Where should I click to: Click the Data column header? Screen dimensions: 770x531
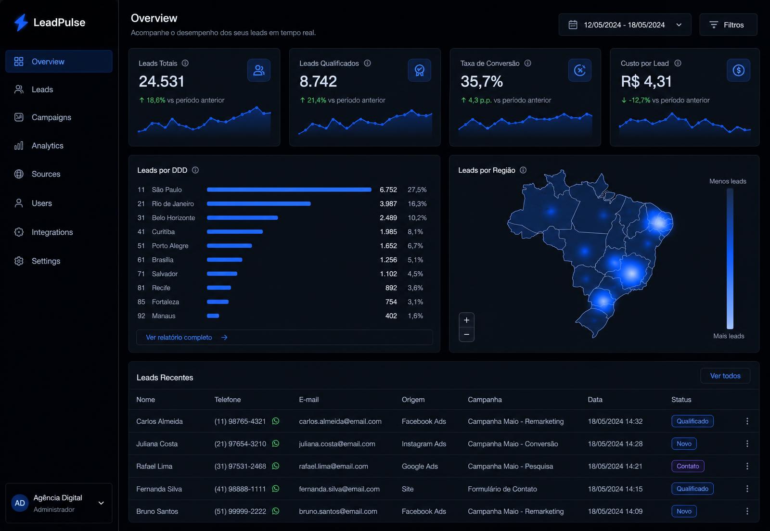click(595, 400)
